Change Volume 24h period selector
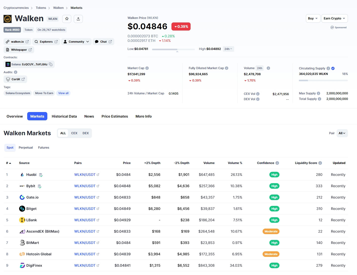Screen dimensions: 357x275 [260, 68]
